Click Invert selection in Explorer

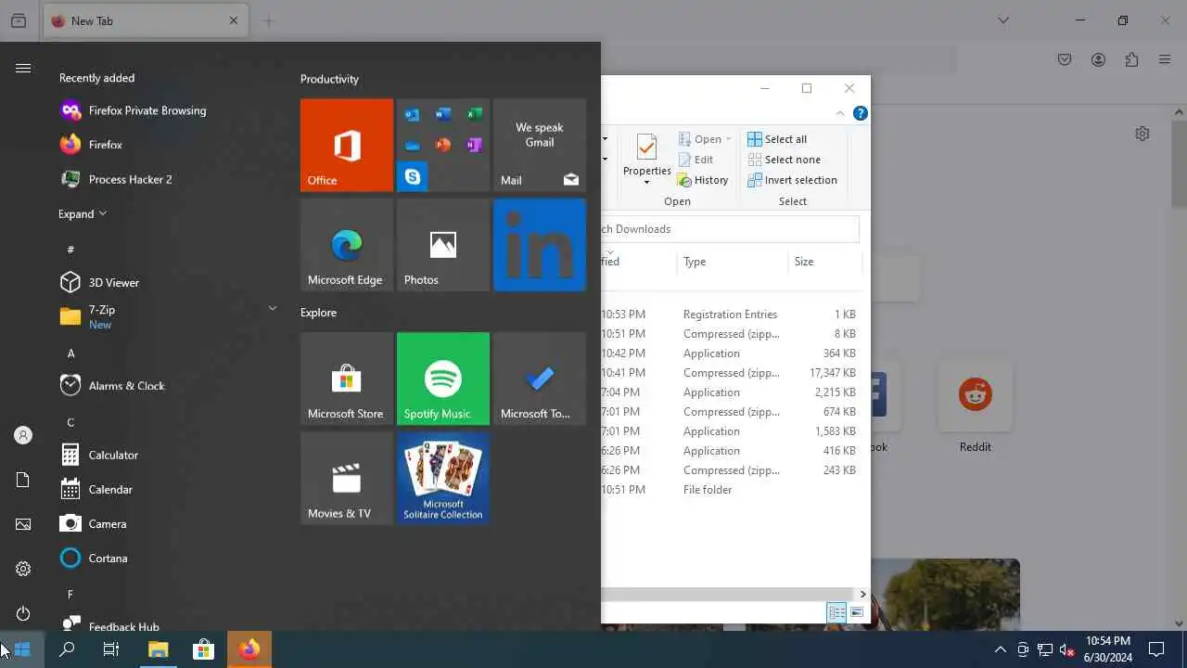click(x=792, y=180)
